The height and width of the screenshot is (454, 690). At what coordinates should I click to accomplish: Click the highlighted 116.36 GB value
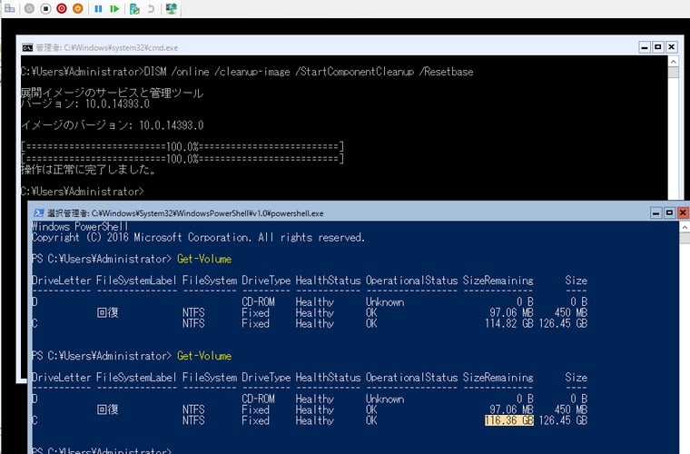tap(509, 420)
